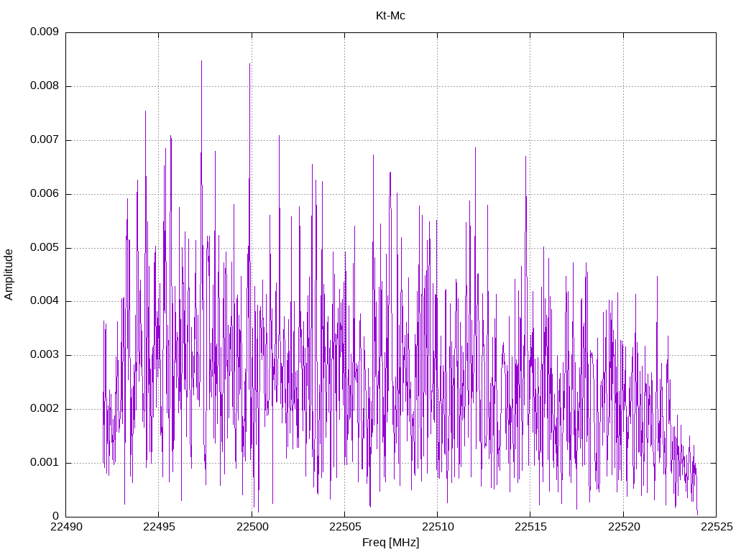Click x-axis tick label 22510
Image resolution: width=736 pixels, height=552 pixels.
pyautogui.click(x=438, y=527)
